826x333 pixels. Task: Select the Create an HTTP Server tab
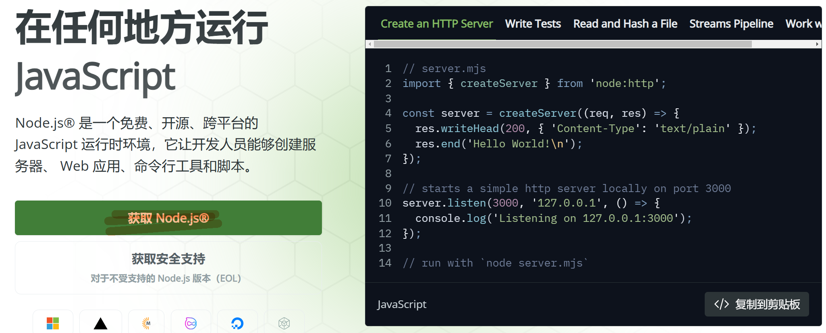pyautogui.click(x=437, y=24)
